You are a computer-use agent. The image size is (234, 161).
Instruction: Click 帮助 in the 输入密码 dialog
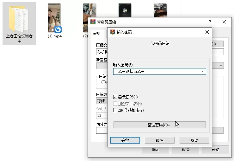coord(194,140)
